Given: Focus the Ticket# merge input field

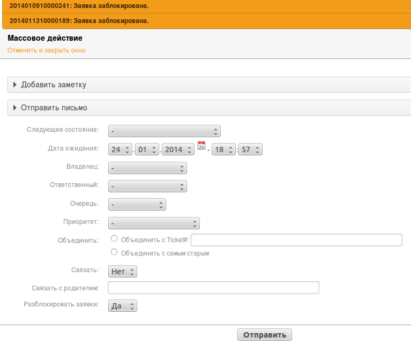Looking at the screenshot, I should pos(296,240).
